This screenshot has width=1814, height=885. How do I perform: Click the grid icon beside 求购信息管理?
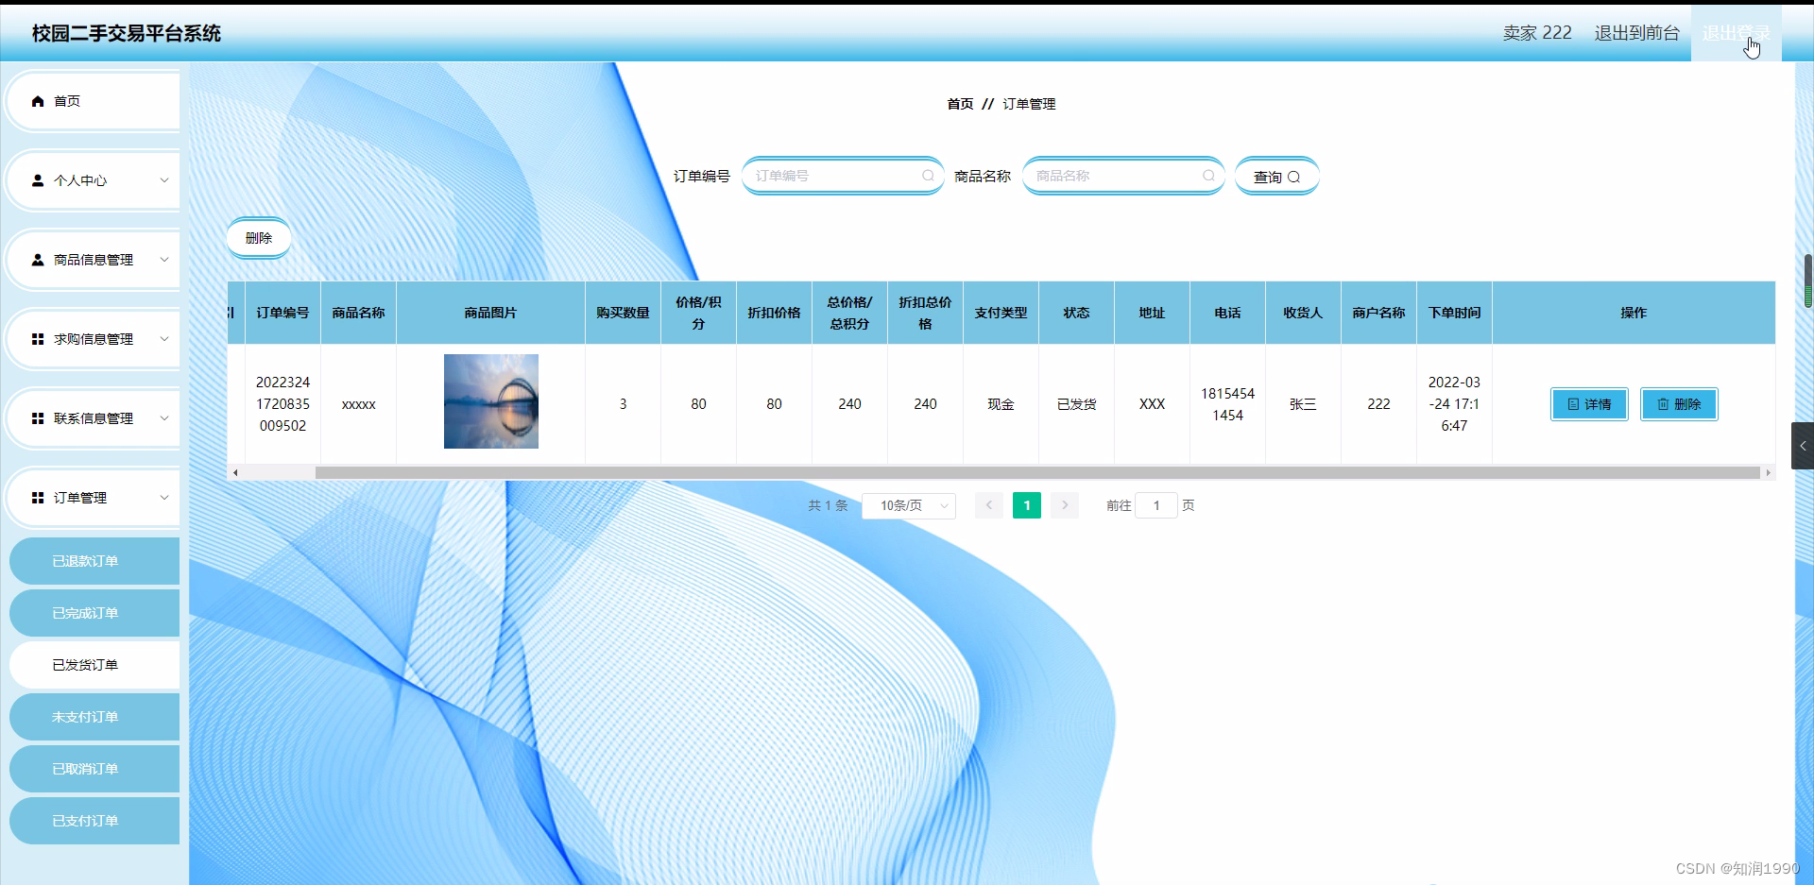point(38,338)
